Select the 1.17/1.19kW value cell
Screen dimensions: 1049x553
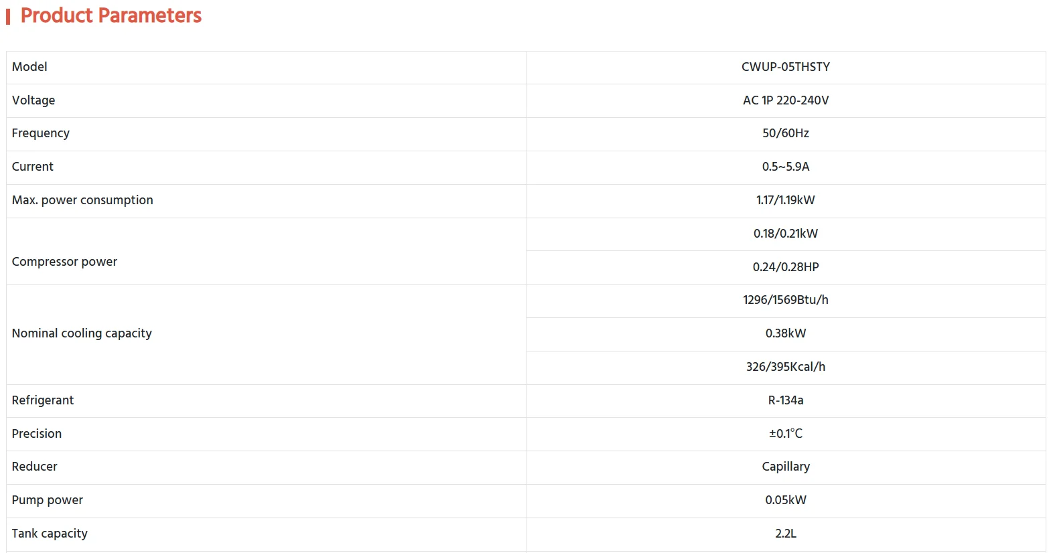click(x=785, y=200)
